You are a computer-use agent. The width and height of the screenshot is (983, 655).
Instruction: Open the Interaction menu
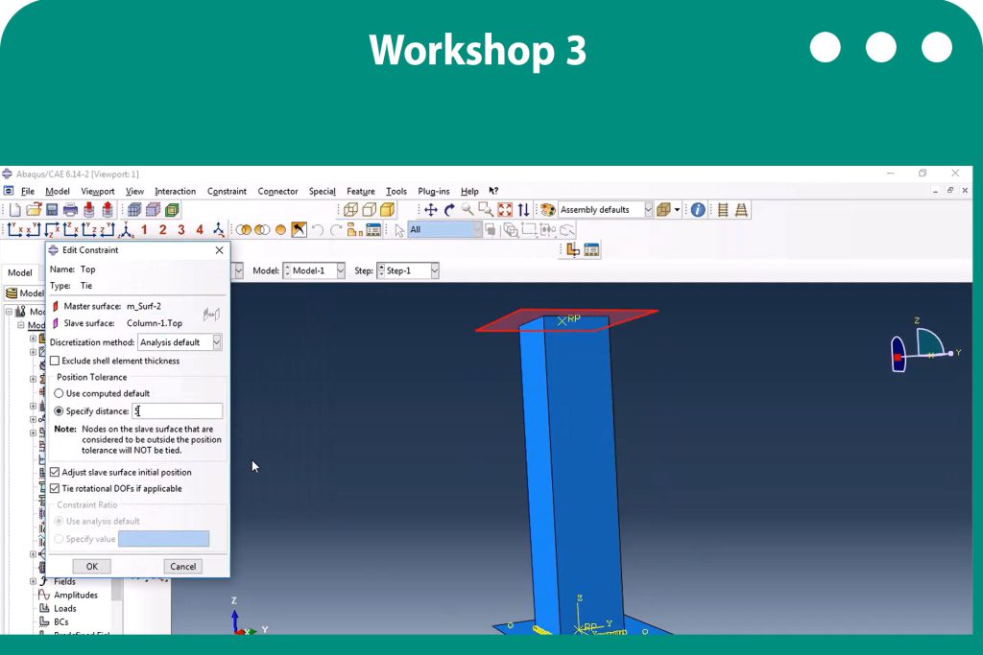pyautogui.click(x=175, y=191)
